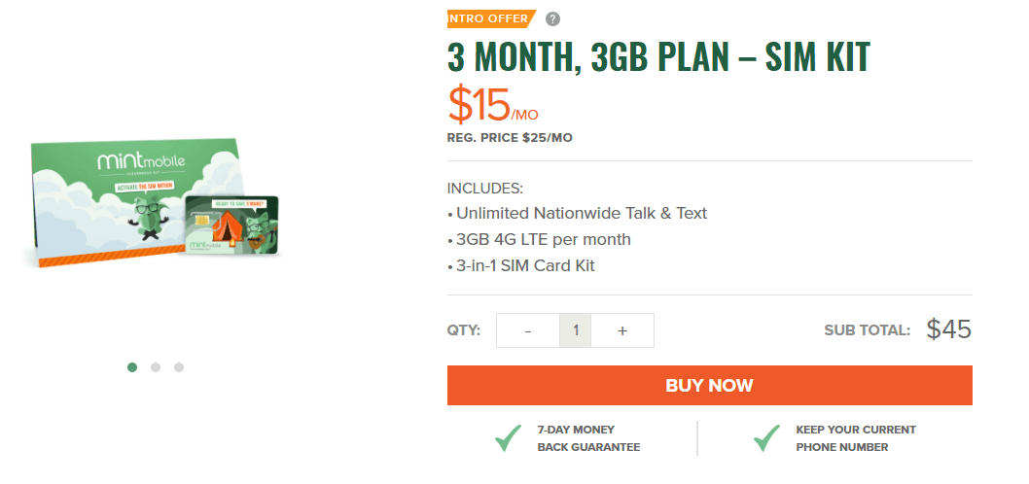
Task: Click the SIM card image with tent
Action: tap(231, 225)
